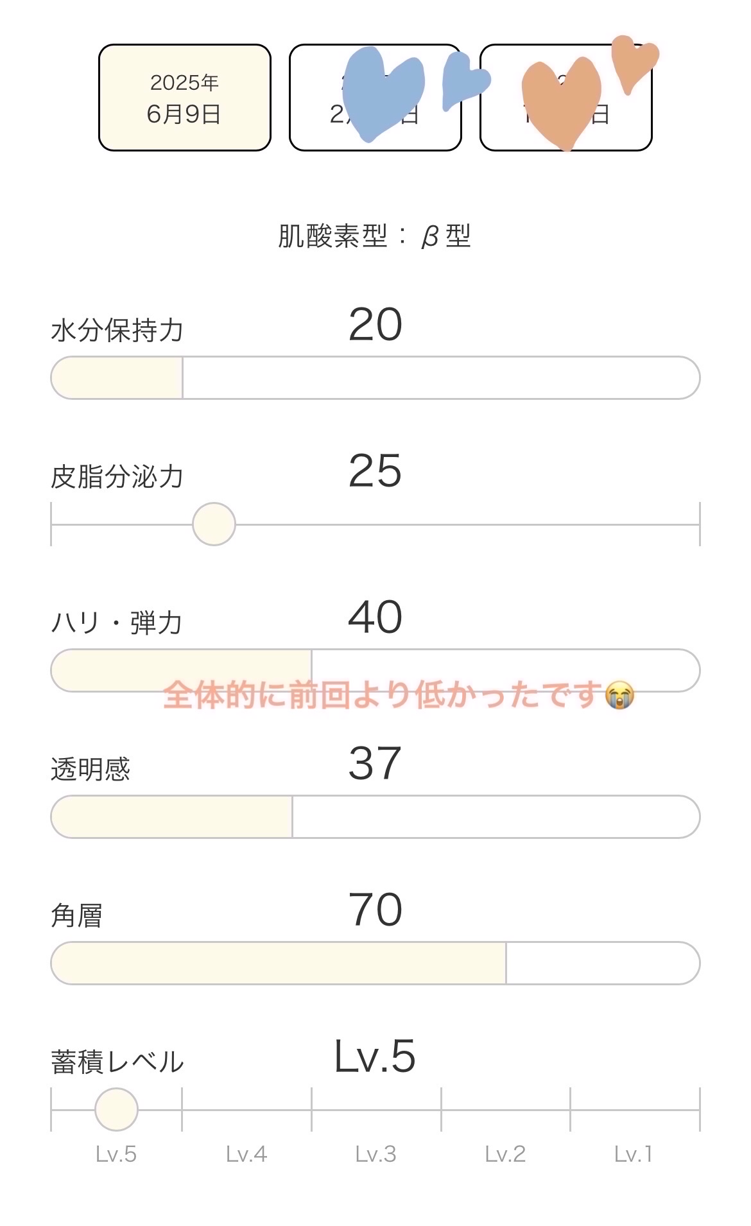Click the 透明感 progress bar
Image resolution: width=751 pixels, height=1226 pixels.
tap(375, 816)
